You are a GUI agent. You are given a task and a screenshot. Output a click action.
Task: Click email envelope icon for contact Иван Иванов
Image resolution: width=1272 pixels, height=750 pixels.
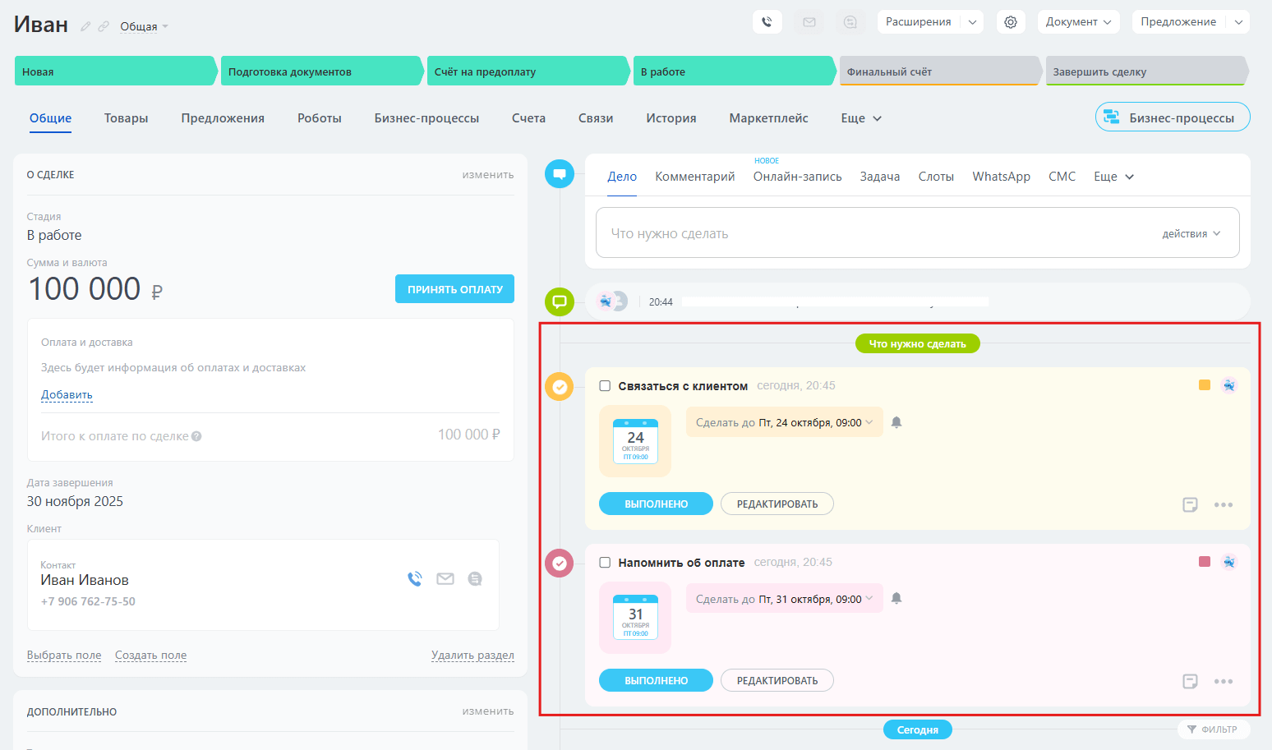(445, 579)
